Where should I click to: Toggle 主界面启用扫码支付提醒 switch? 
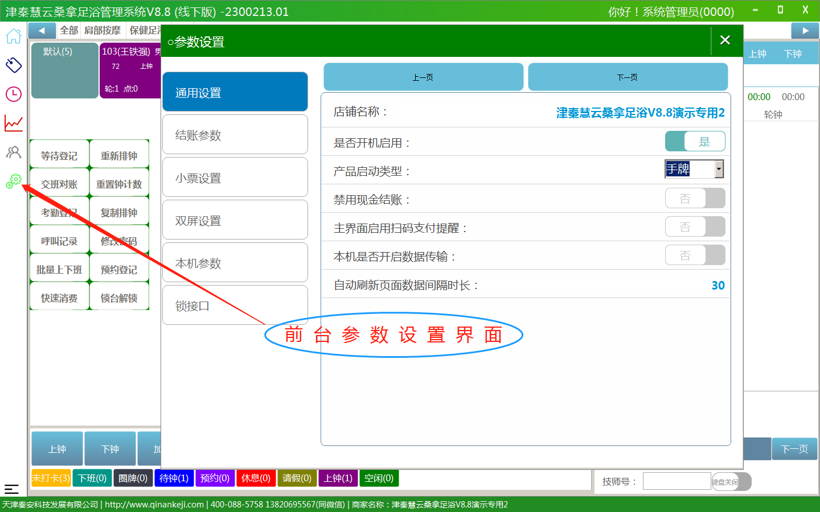695,227
